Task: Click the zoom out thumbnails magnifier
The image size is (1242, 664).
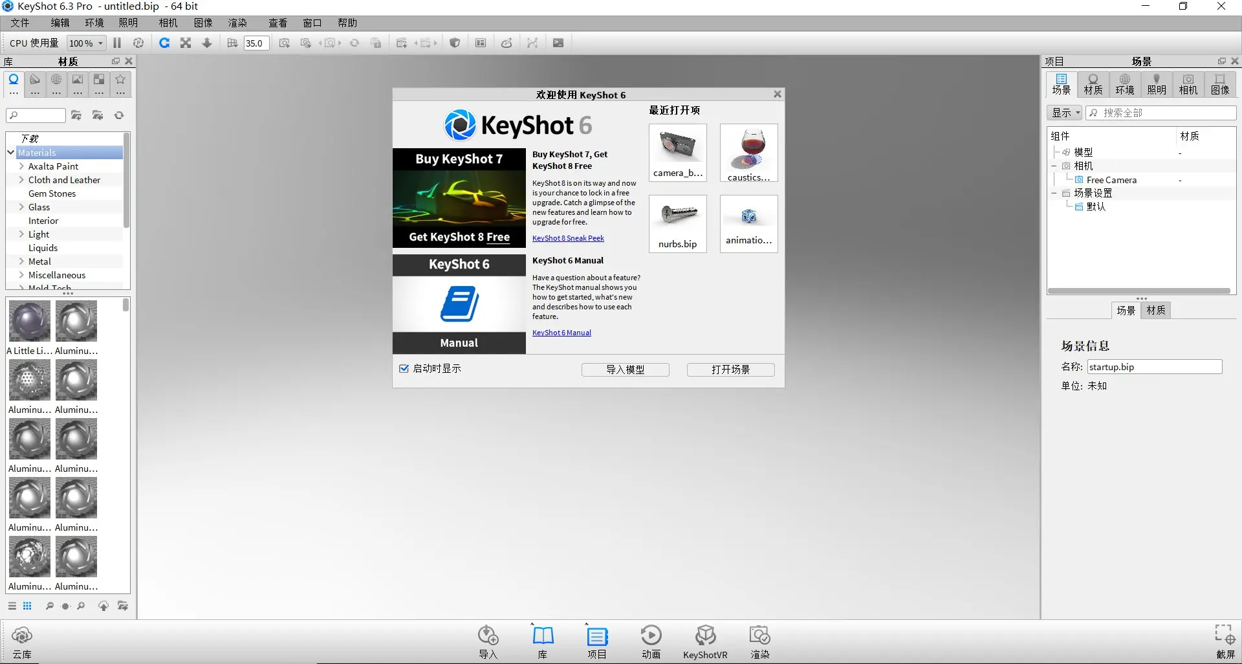Action: click(50, 606)
